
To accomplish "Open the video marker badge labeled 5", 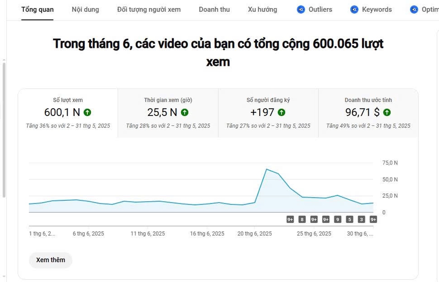I will [350, 219].
